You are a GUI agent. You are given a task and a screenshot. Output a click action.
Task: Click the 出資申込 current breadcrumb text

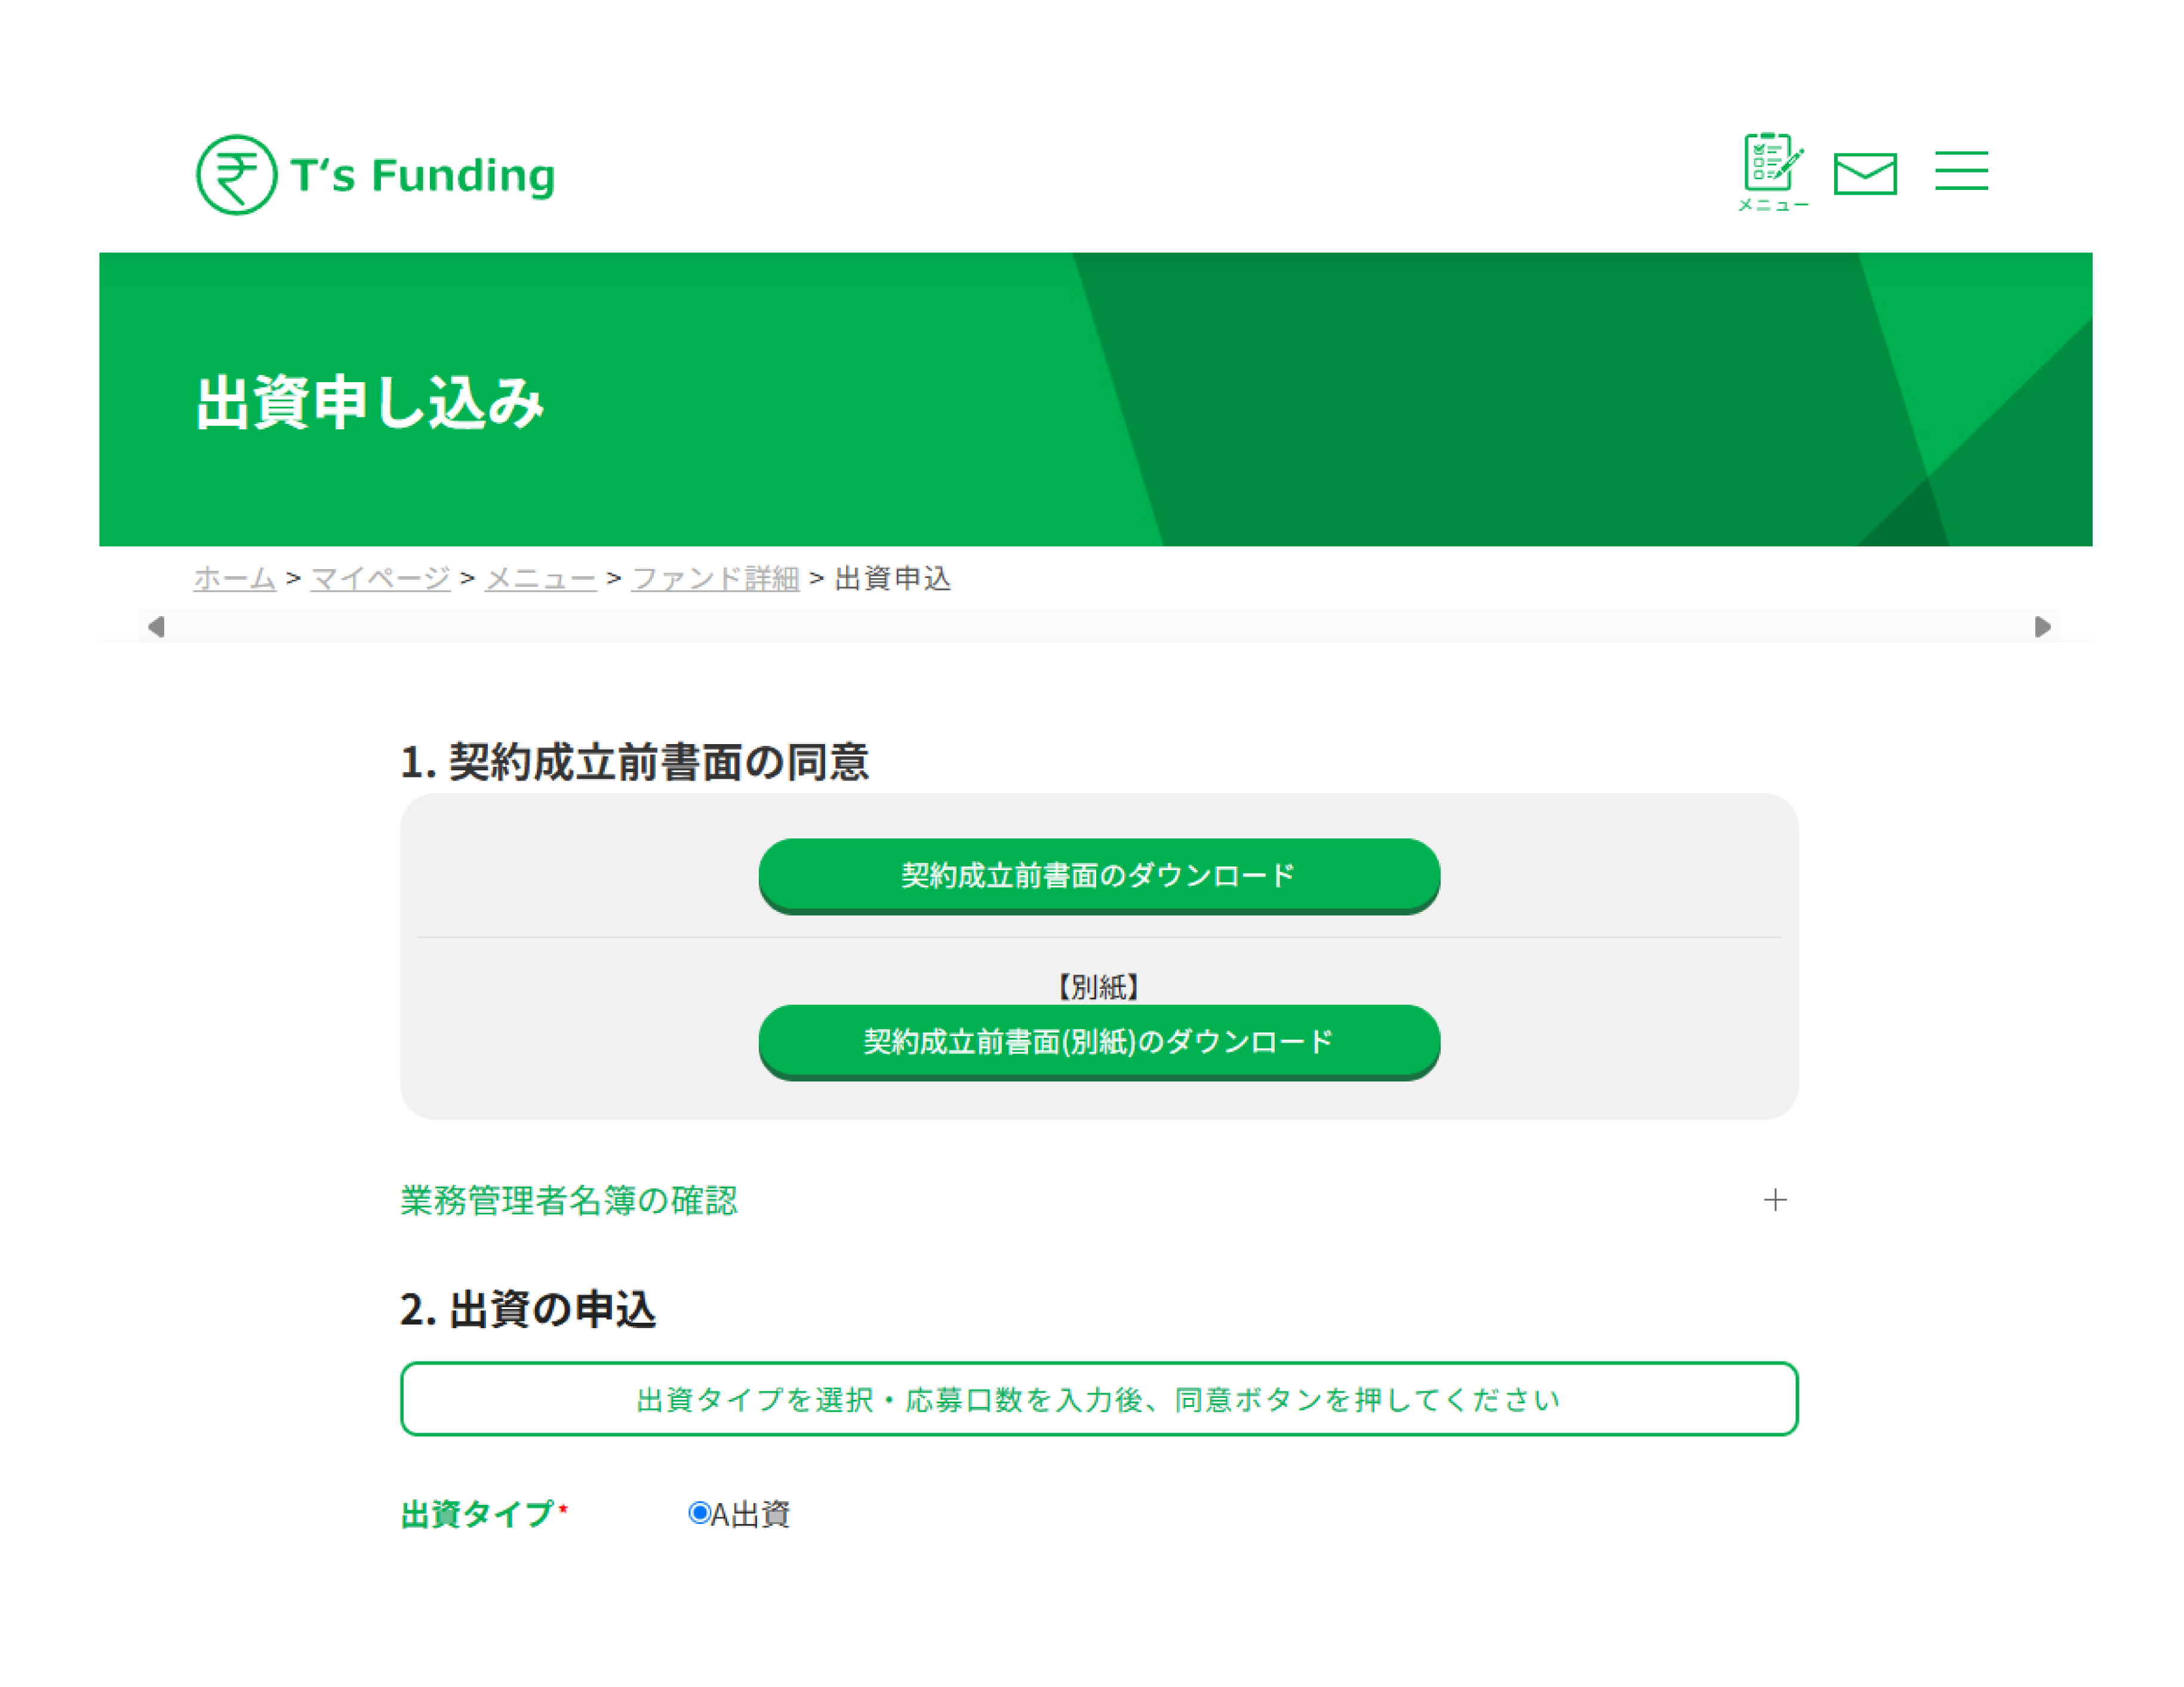(x=893, y=578)
